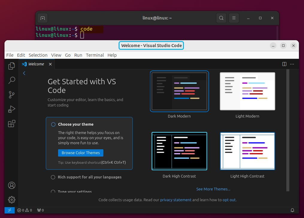304x218 pixels.
Task: Open the See More Themes link
Action: point(213,189)
